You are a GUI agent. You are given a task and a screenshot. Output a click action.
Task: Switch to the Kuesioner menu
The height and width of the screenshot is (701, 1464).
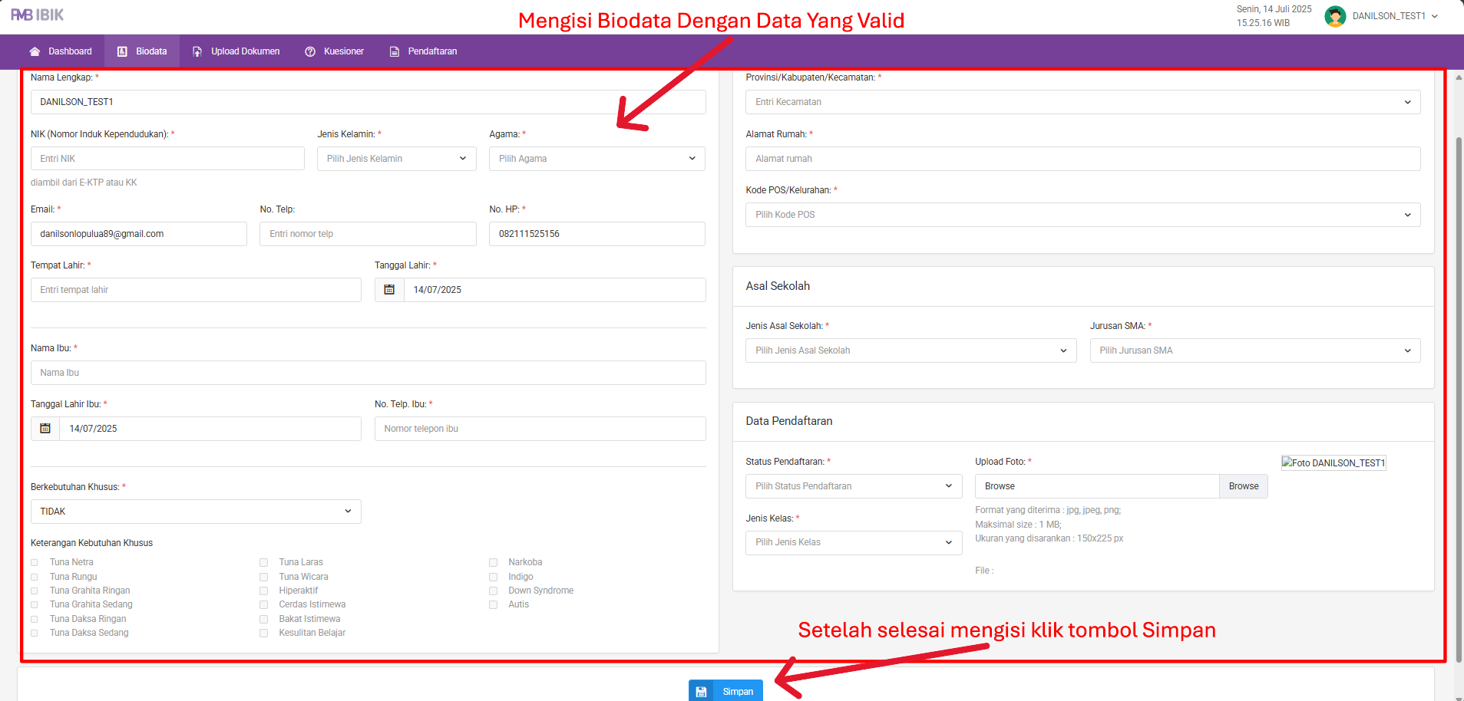click(343, 51)
